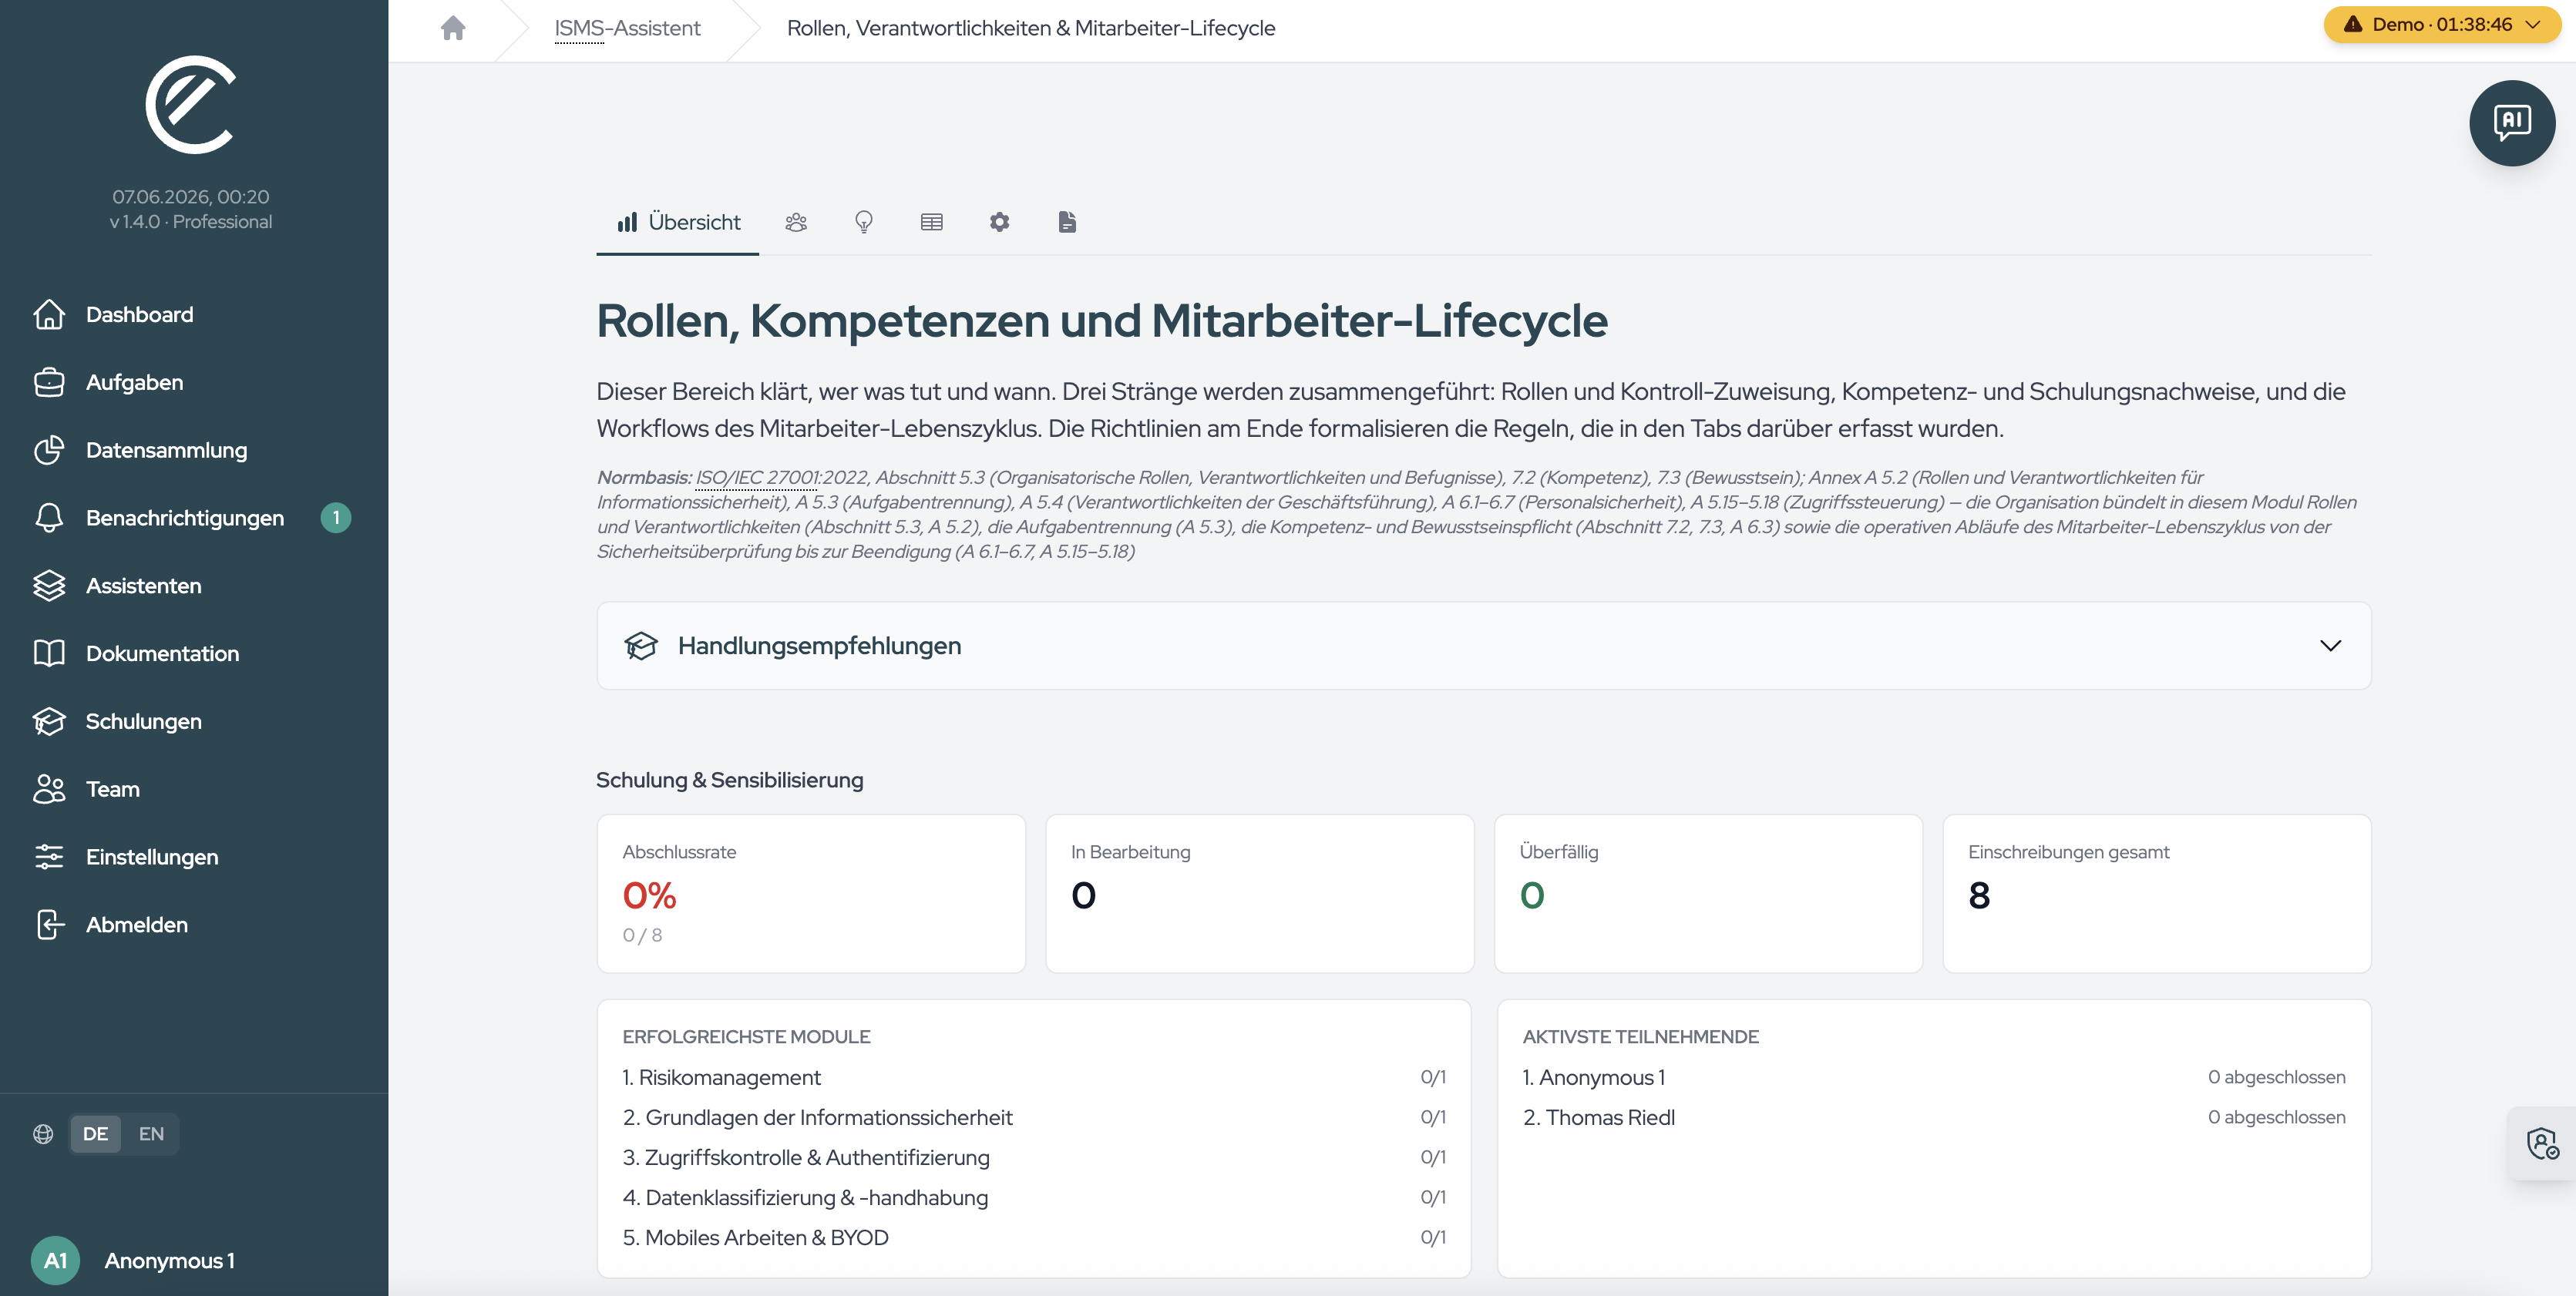Click the Abschlussrate card
The height and width of the screenshot is (1296, 2576).
click(x=811, y=893)
